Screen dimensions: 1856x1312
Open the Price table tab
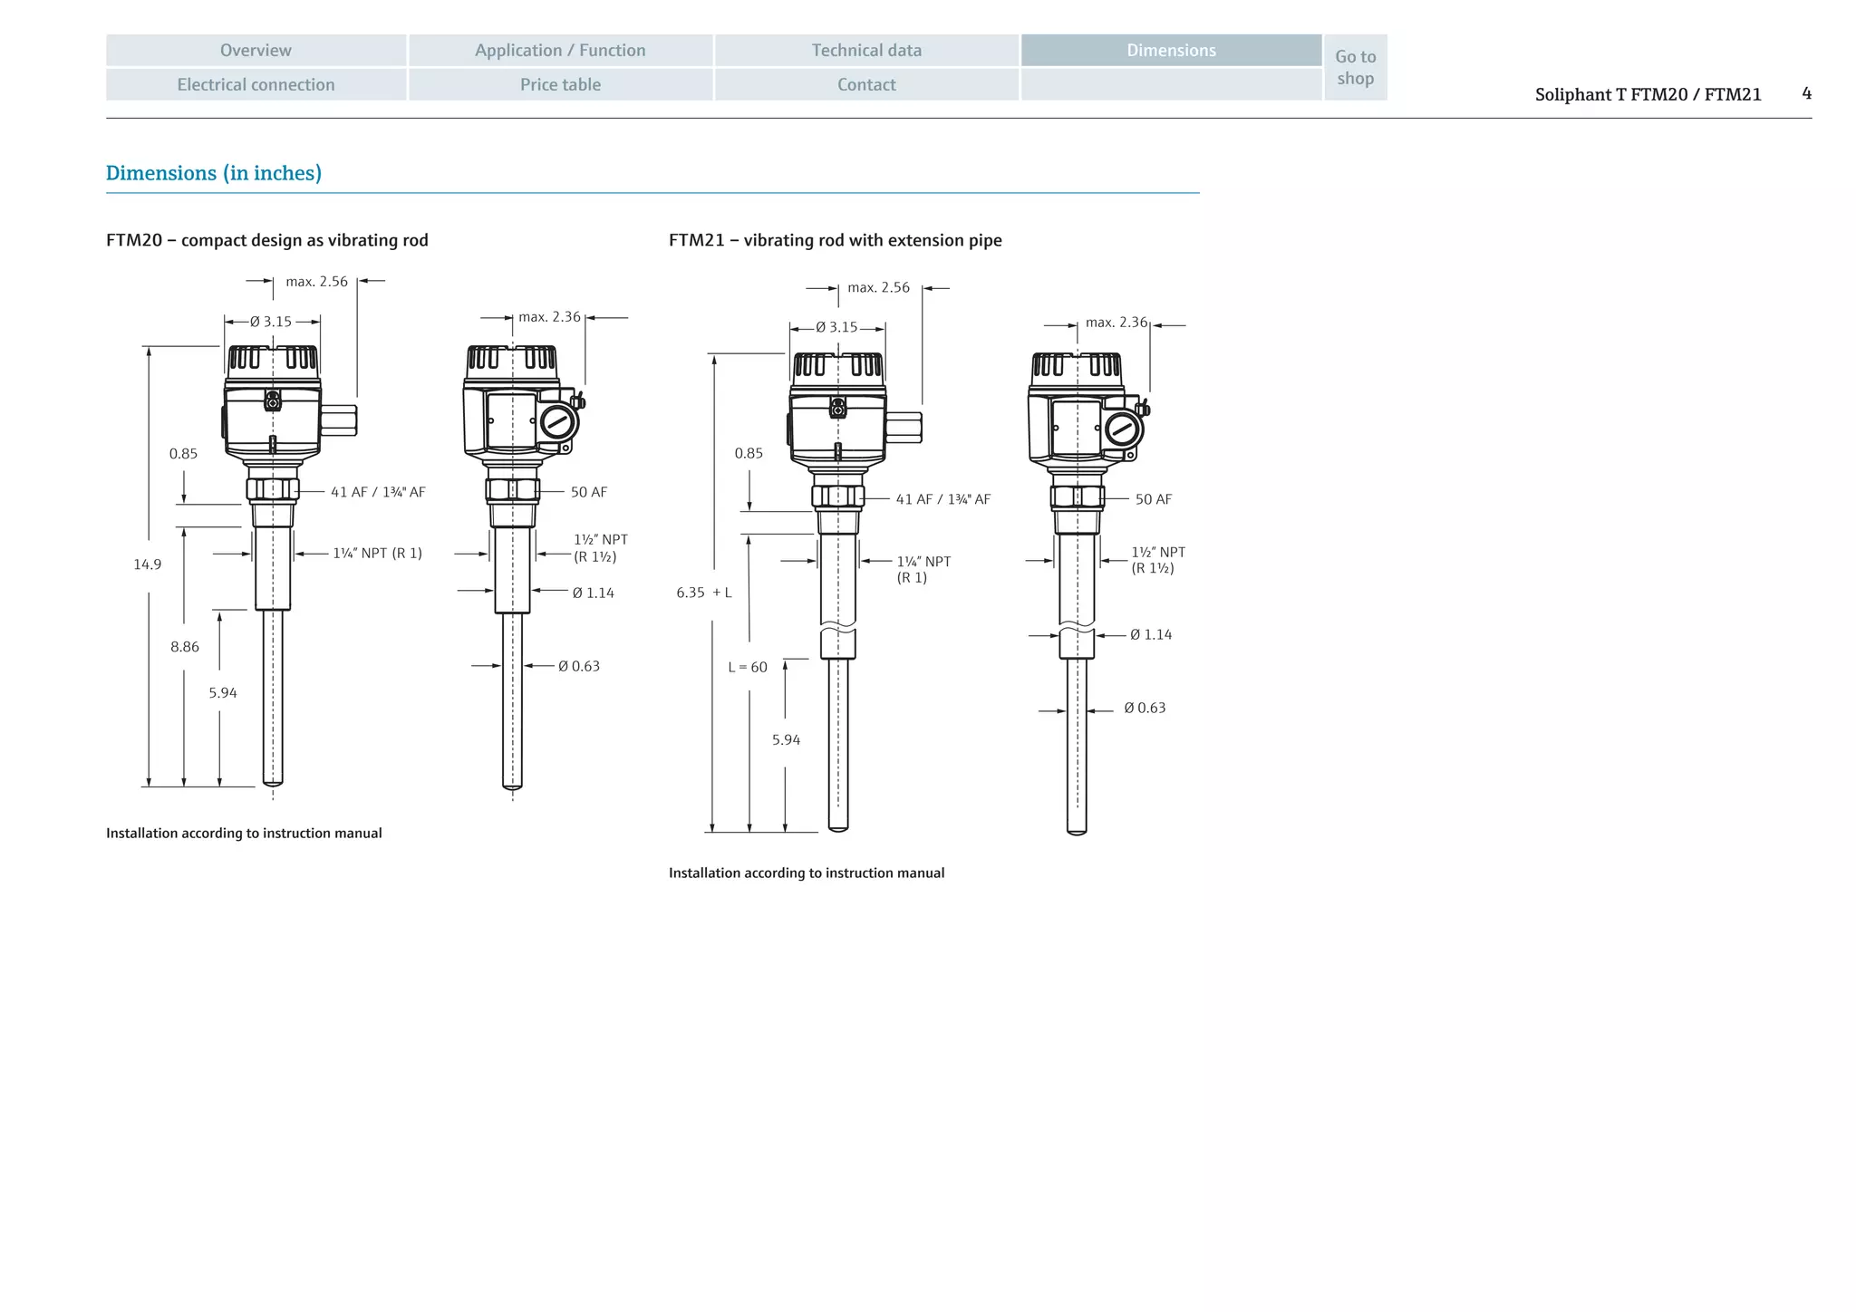pos(560,84)
